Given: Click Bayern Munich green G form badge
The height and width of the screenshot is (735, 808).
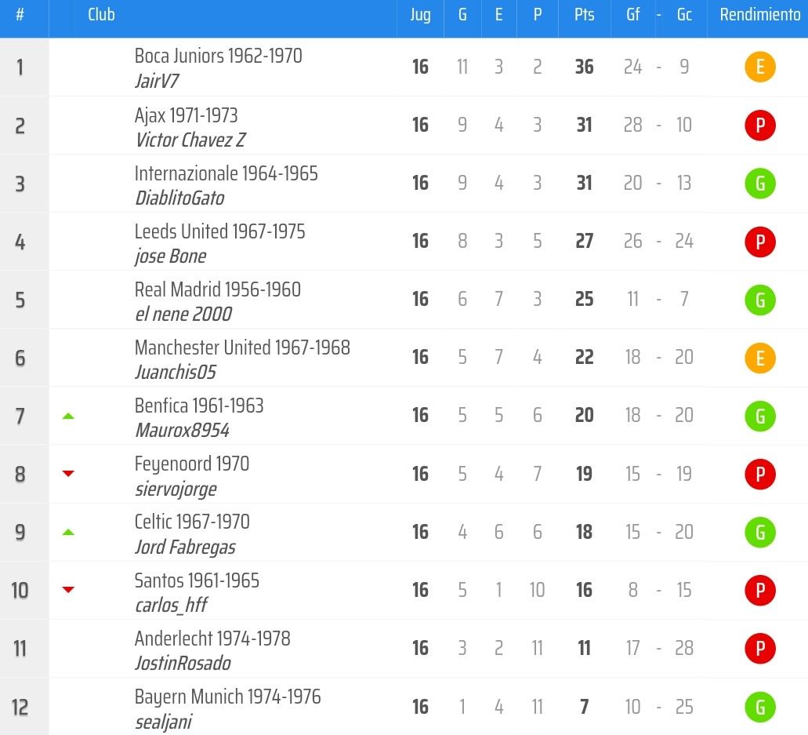Looking at the screenshot, I should [760, 707].
